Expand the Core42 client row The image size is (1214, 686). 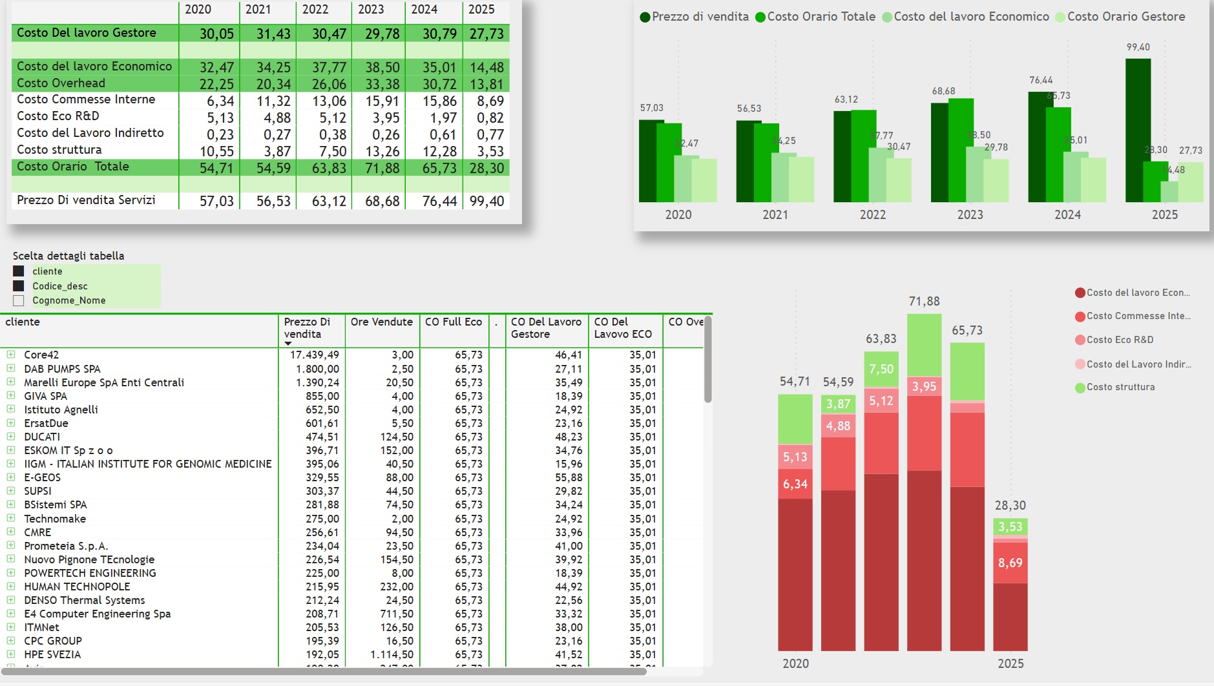[x=11, y=355]
